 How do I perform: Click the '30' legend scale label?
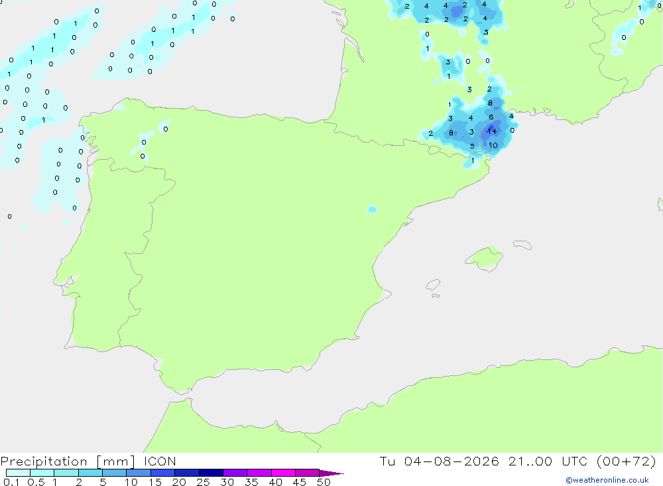pos(227,482)
